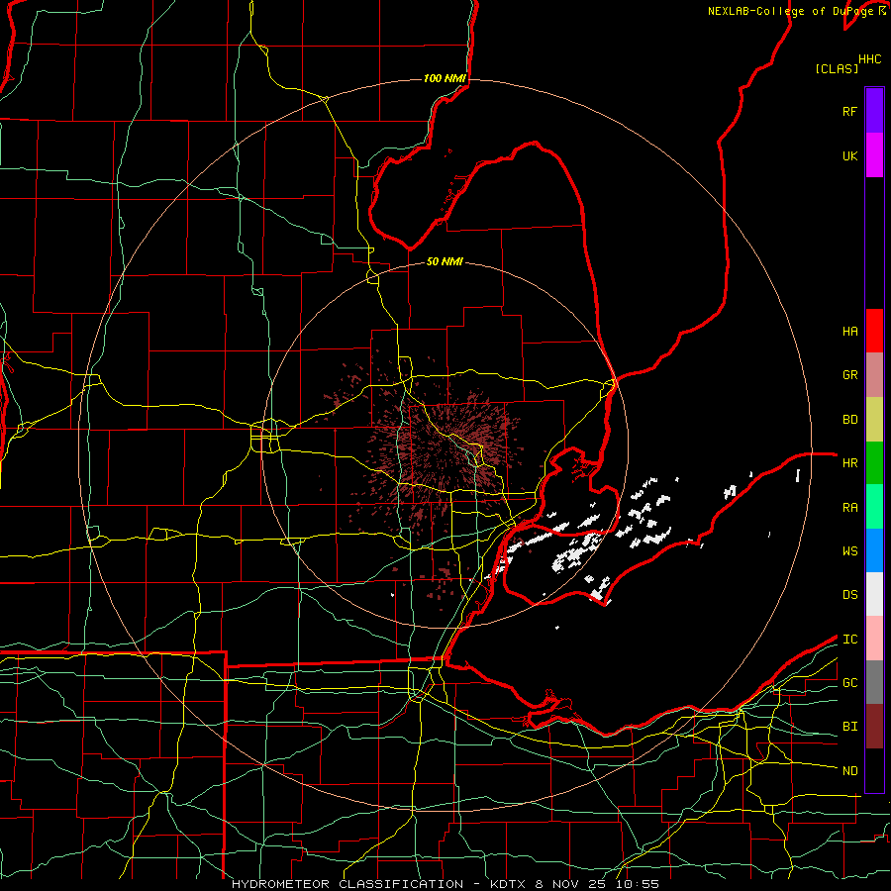Click the blue WS legend color swatch
The width and height of the screenshot is (891, 891).
874,550
